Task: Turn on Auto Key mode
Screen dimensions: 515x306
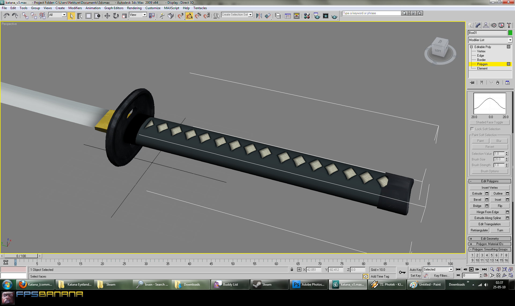Action: tap(415, 269)
